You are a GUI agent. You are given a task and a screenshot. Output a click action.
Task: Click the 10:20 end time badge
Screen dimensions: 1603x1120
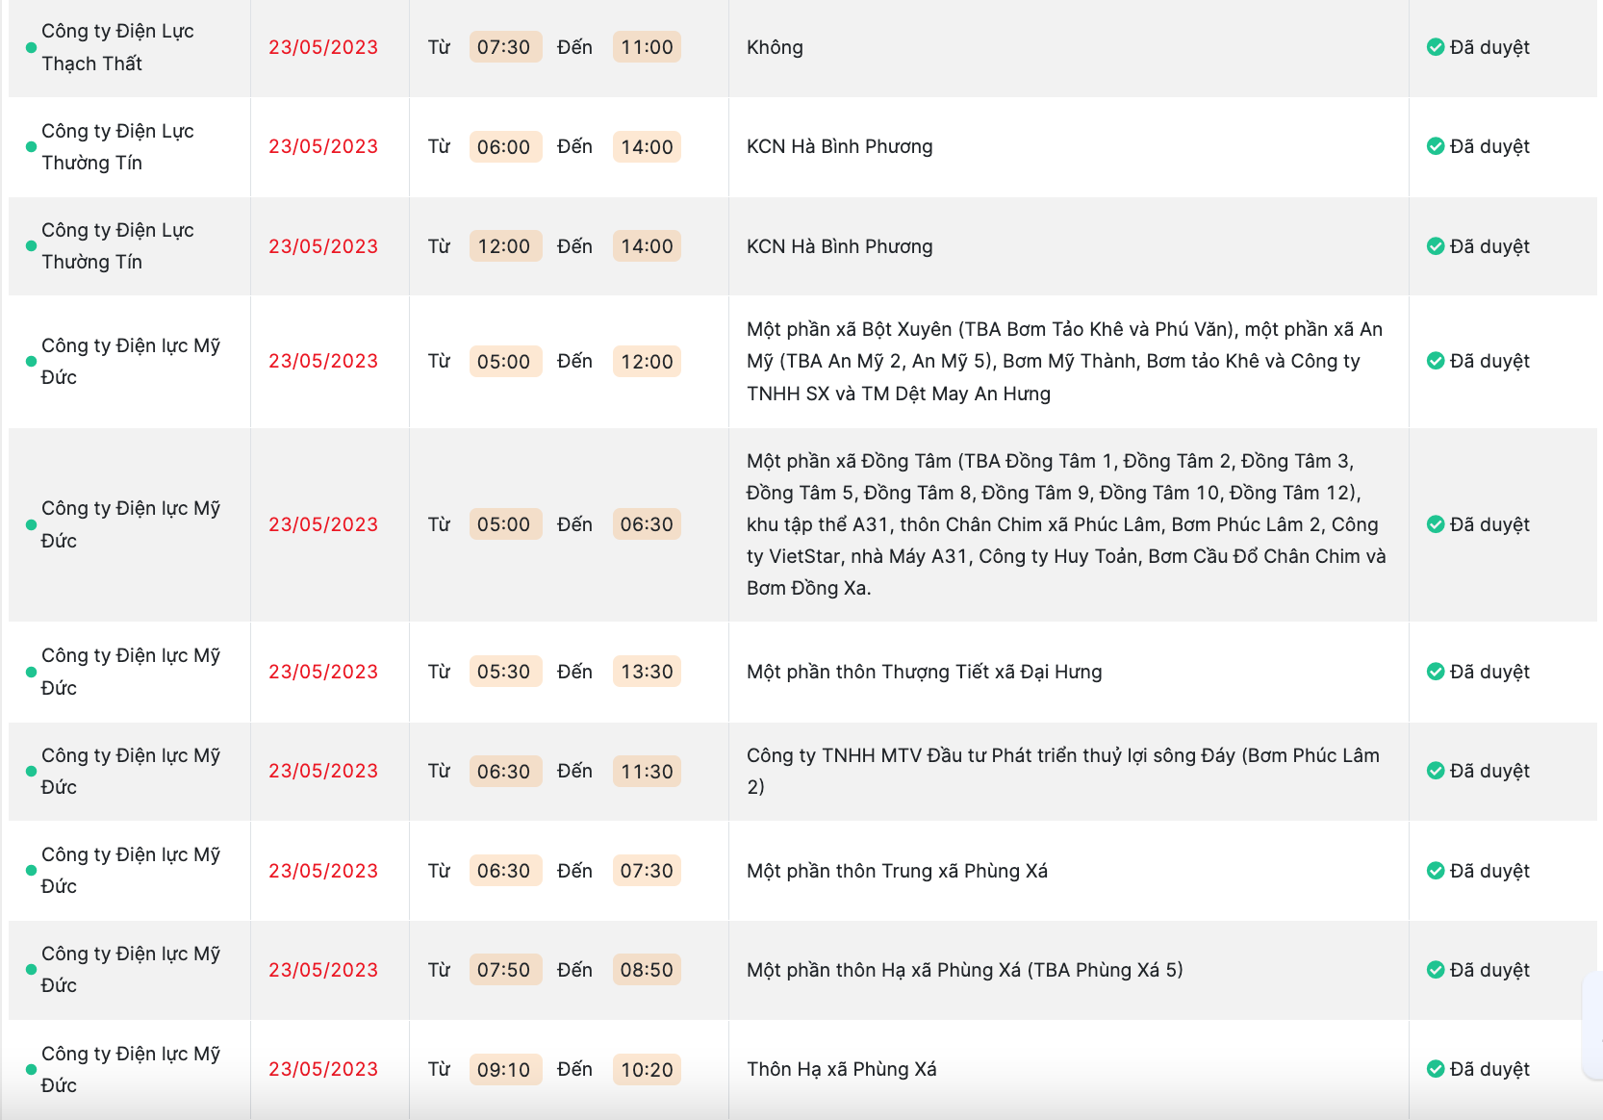647,1069
